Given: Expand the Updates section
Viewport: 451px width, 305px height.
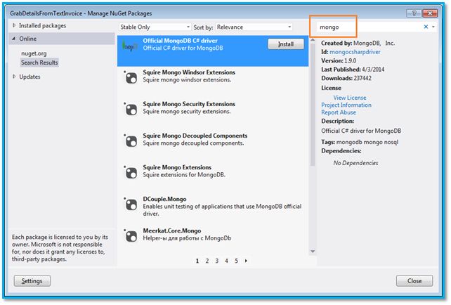Looking at the screenshot, I should click(x=14, y=77).
